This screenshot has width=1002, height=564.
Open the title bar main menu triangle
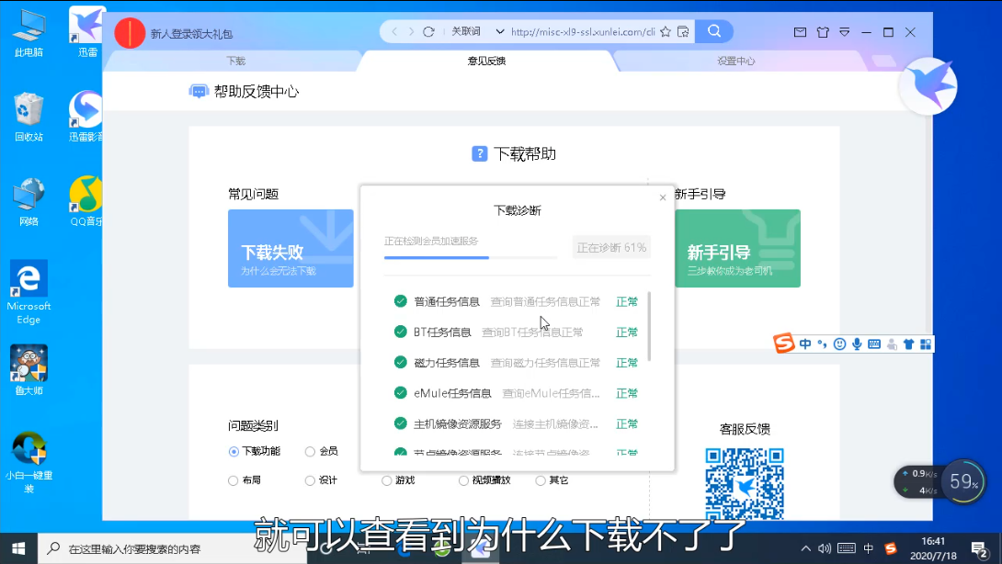pyautogui.click(x=844, y=32)
